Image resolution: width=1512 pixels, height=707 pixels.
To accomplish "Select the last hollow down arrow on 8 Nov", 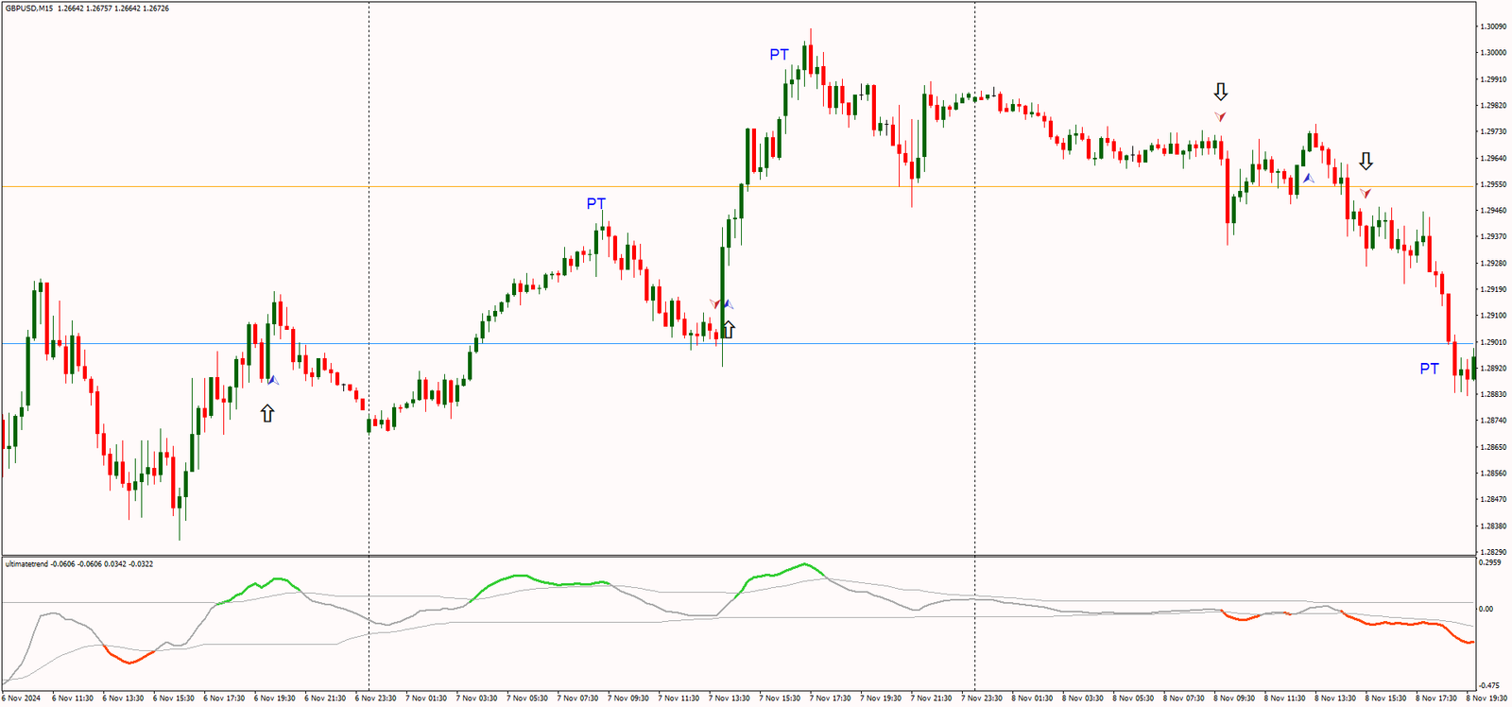I will click(1366, 162).
